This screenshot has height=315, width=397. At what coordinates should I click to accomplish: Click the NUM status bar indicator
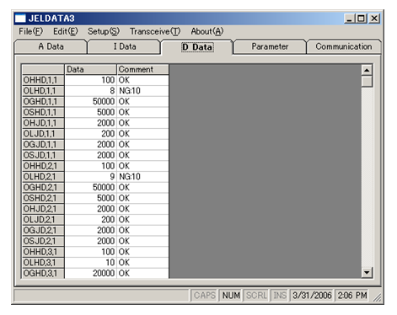pyautogui.click(x=231, y=296)
